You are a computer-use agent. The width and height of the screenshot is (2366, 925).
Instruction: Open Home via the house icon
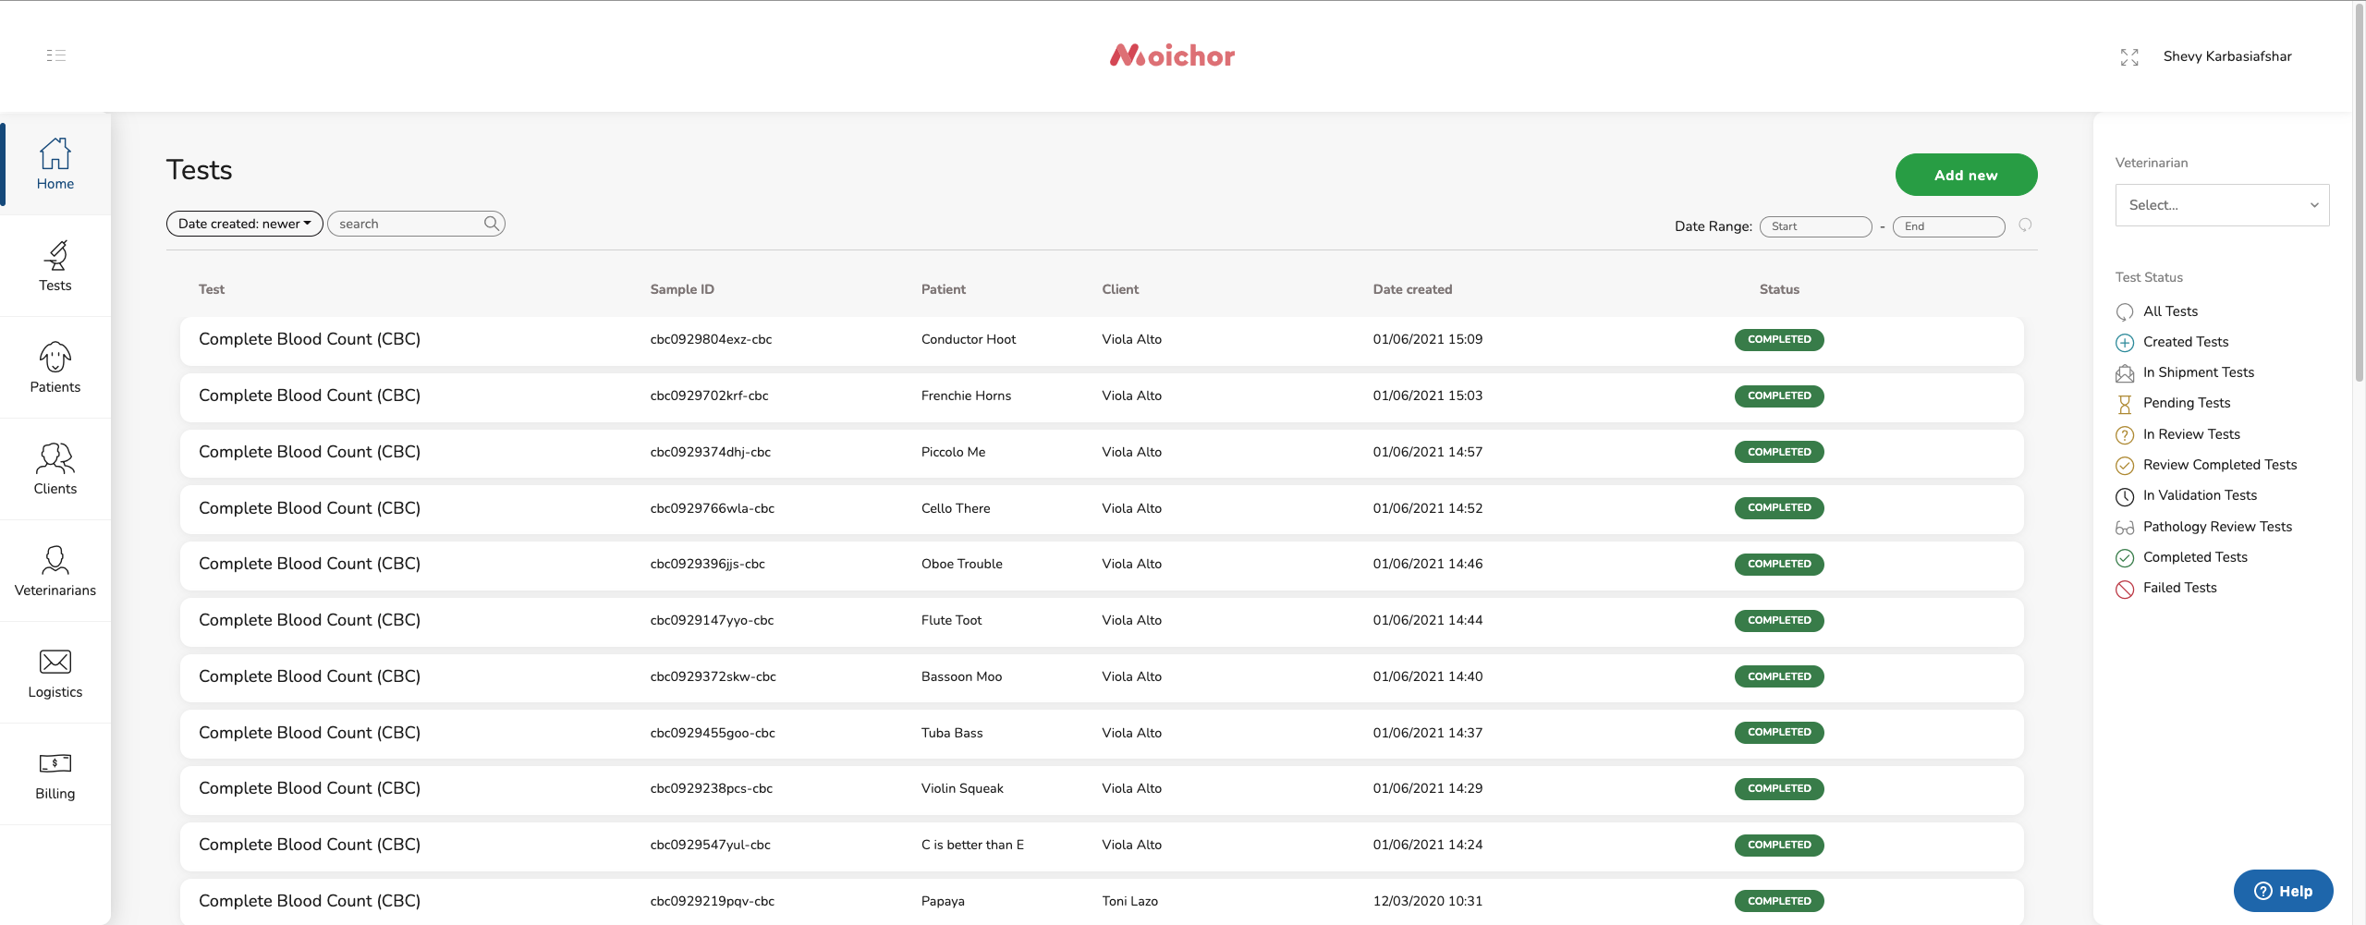pos(55,153)
